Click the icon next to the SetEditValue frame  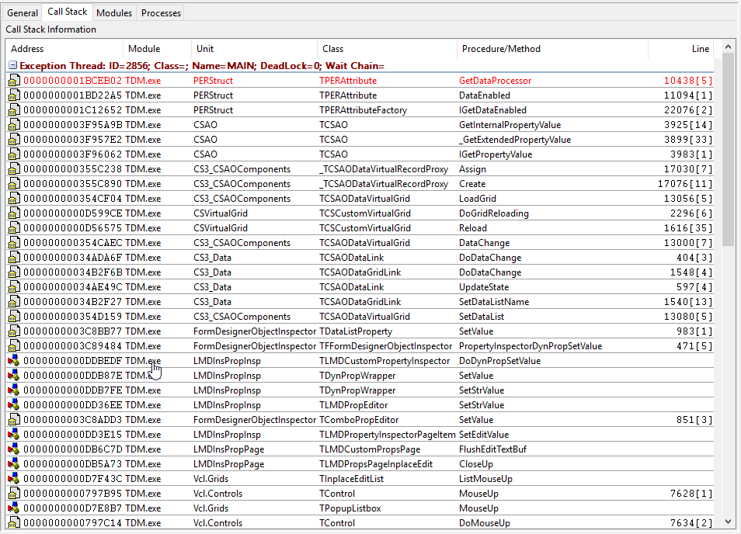[x=15, y=434]
